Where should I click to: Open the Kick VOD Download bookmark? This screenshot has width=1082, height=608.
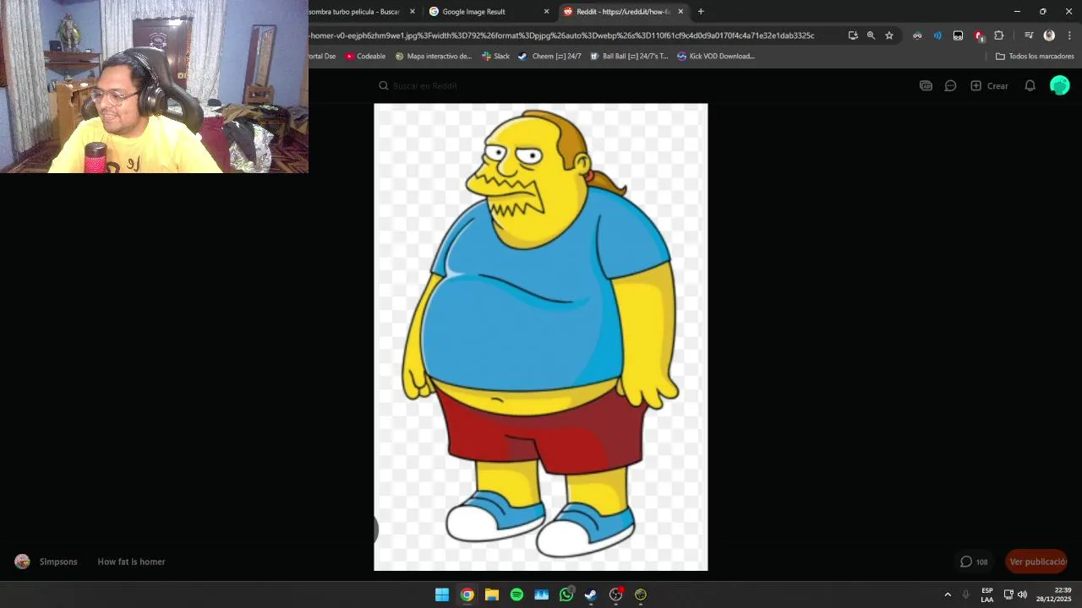(x=716, y=57)
